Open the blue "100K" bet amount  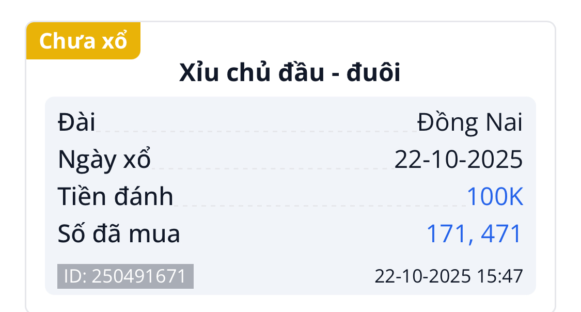tap(495, 197)
